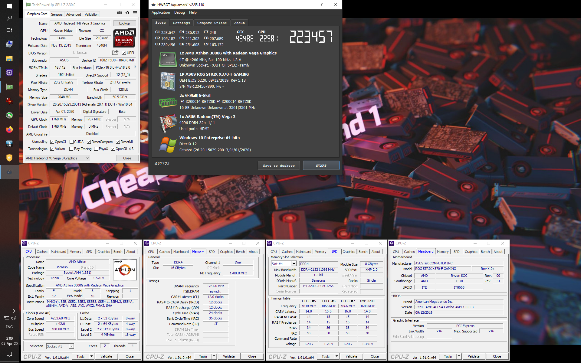Click the Windows logo icon in Aquamark

tap(168, 145)
